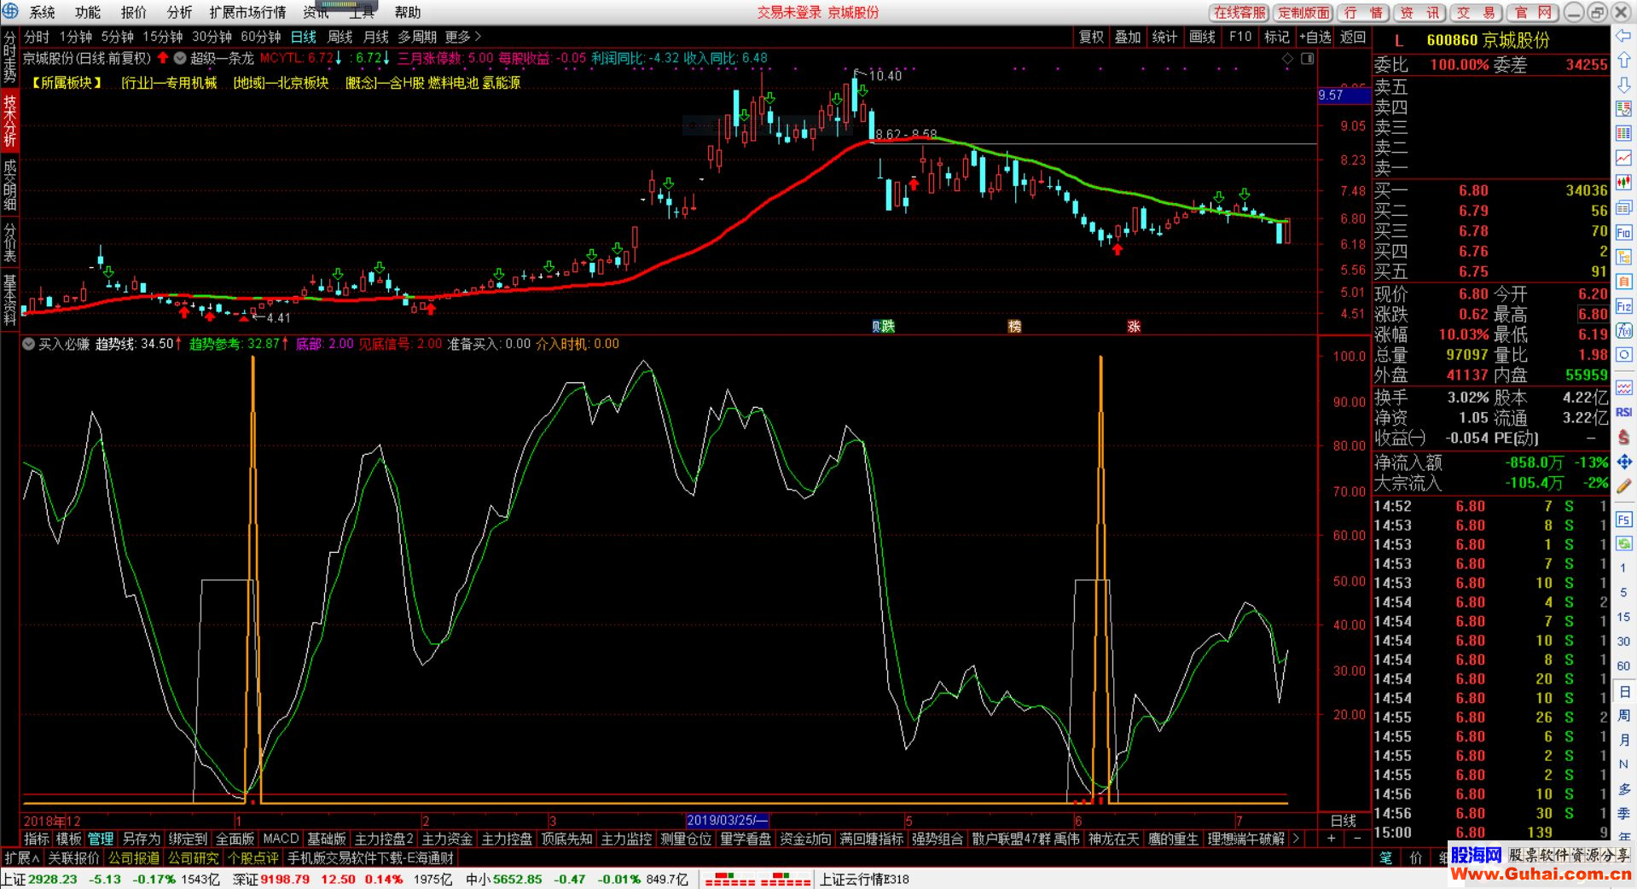Click the FS icon in right sidebar
The width and height of the screenshot is (1637, 889).
(1623, 519)
